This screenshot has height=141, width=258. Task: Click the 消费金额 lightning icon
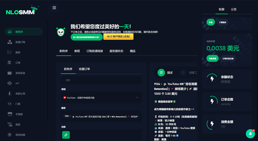[x=212, y=124]
